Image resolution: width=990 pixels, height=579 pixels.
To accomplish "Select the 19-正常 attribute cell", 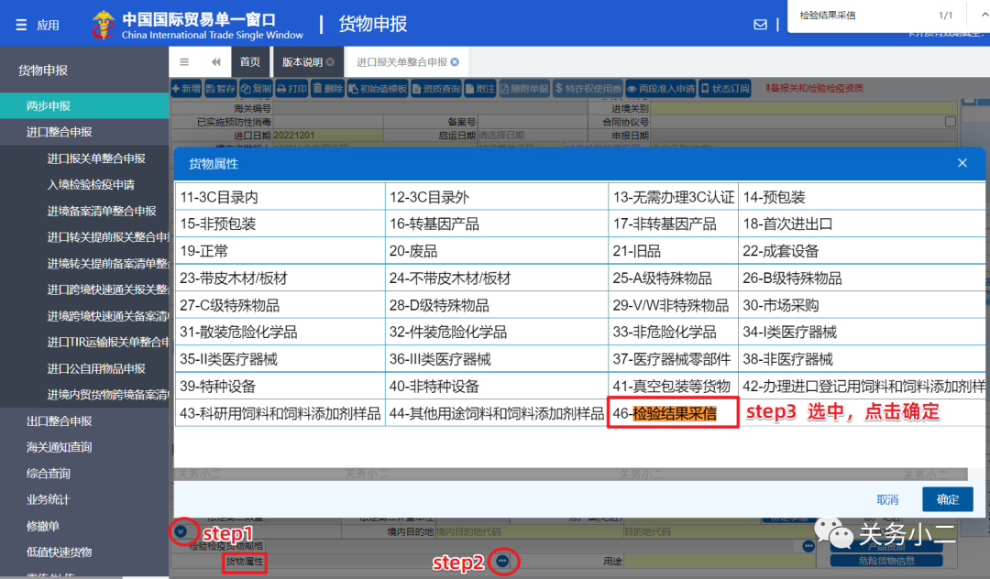I will (x=280, y=251).
